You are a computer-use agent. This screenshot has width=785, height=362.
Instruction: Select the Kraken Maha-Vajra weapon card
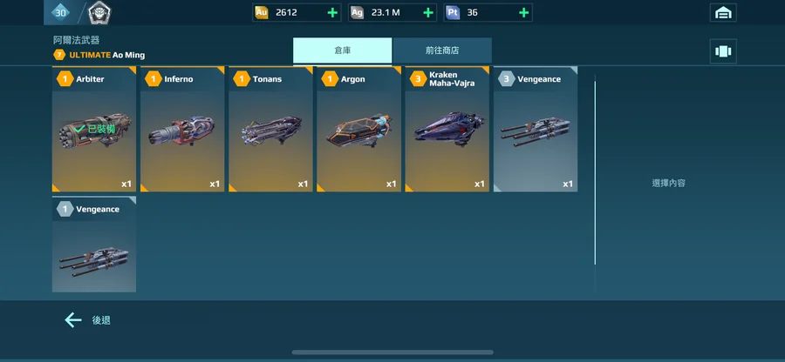[447, 130]
